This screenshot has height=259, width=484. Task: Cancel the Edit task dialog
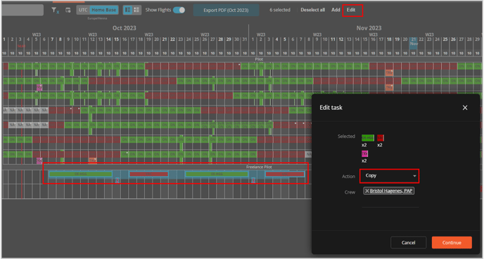(408, 243)
